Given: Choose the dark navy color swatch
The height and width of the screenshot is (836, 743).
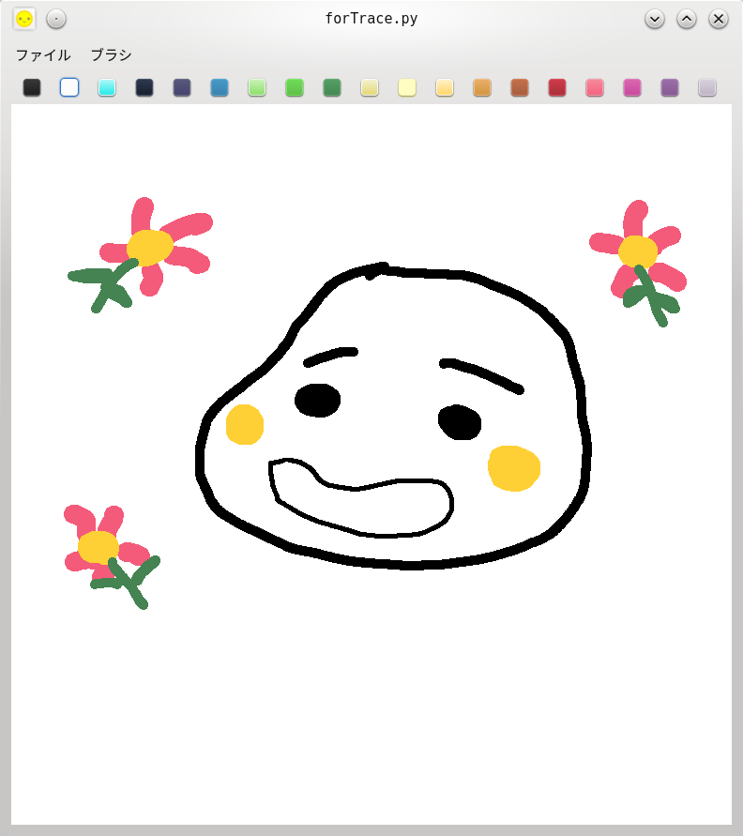Looking at the screenshot, I should point(144,87).
